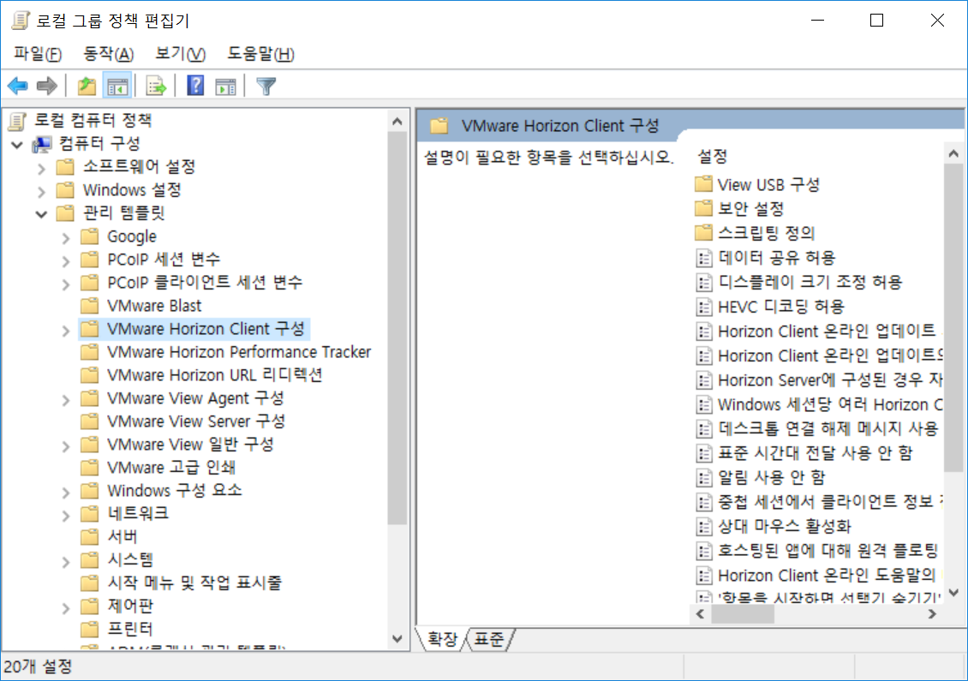Select the 서버 folder in the tree
The image size is (968, 681).
pyautogui.click(x=110, y=536)
